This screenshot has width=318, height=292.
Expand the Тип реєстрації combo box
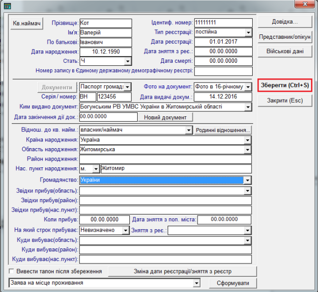pyautogui.click(x=248, y=32)
